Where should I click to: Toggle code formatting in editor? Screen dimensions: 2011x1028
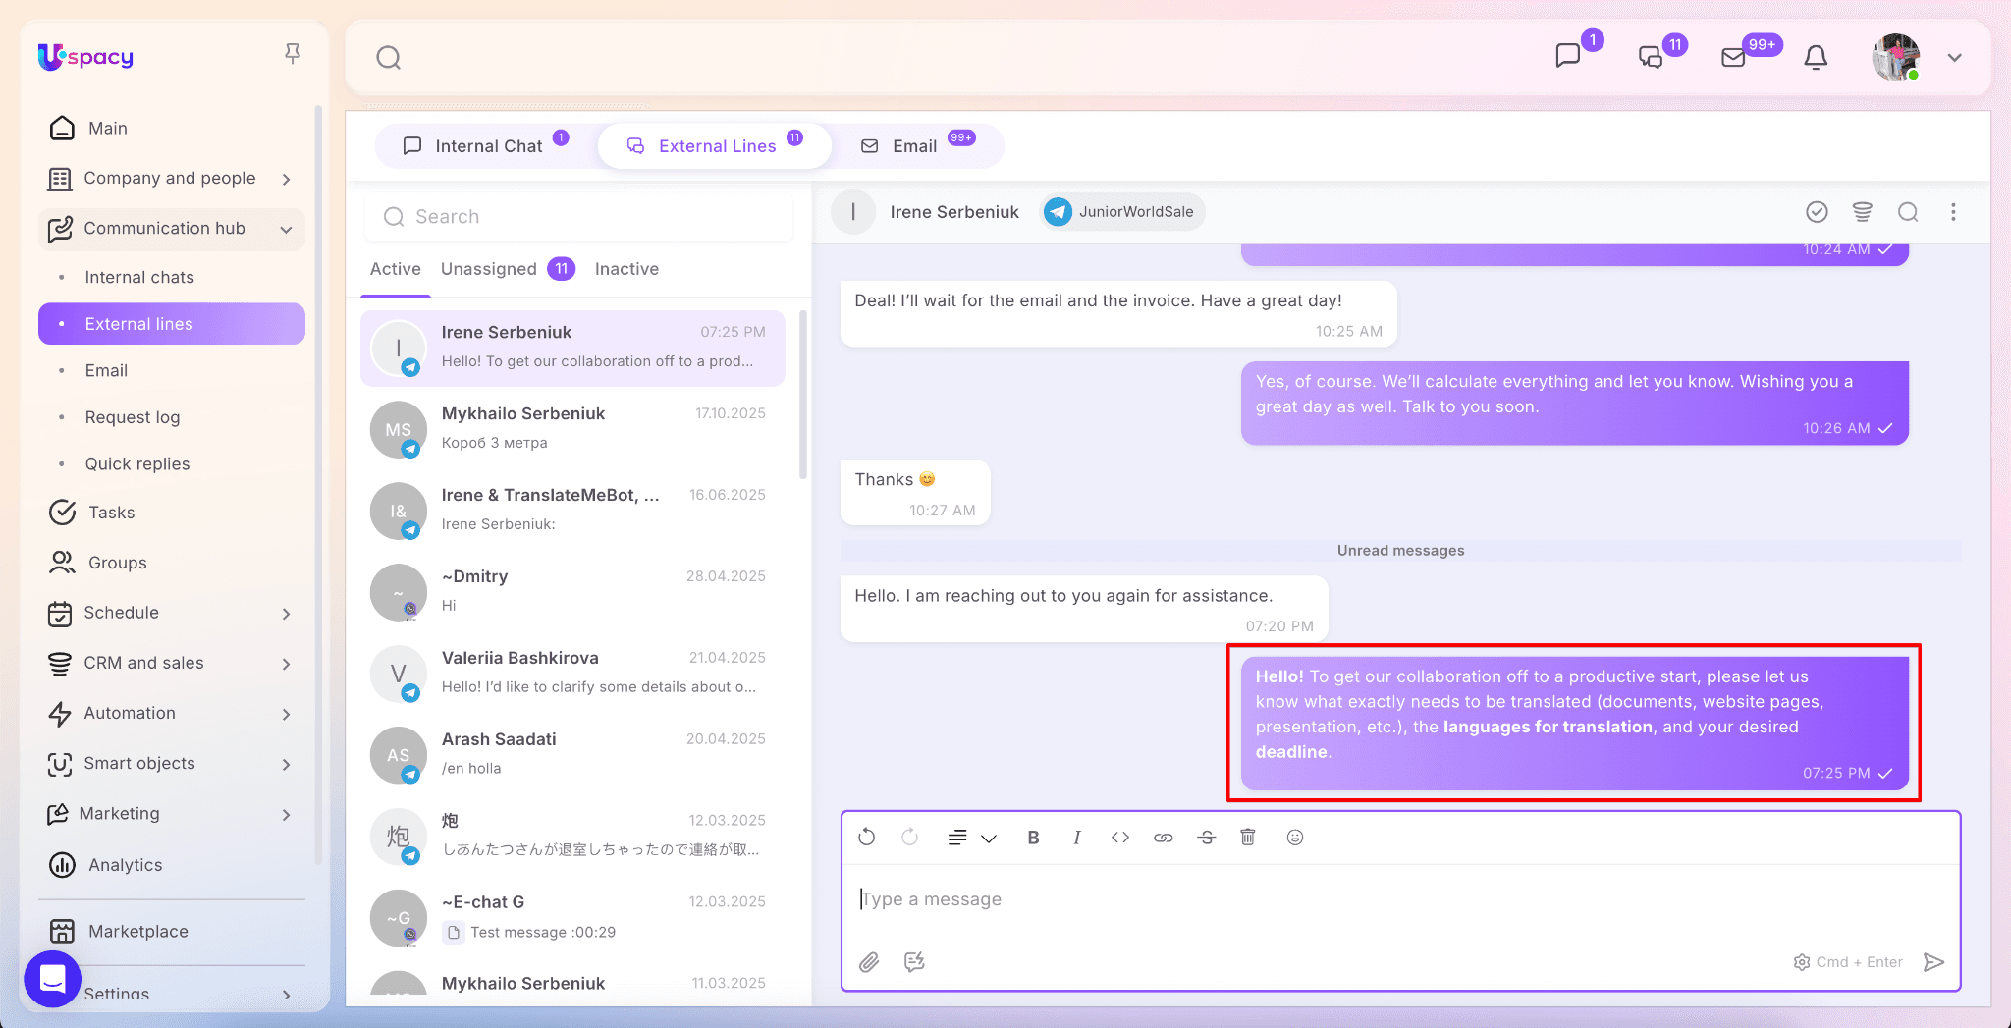(x=1120, y=838)
